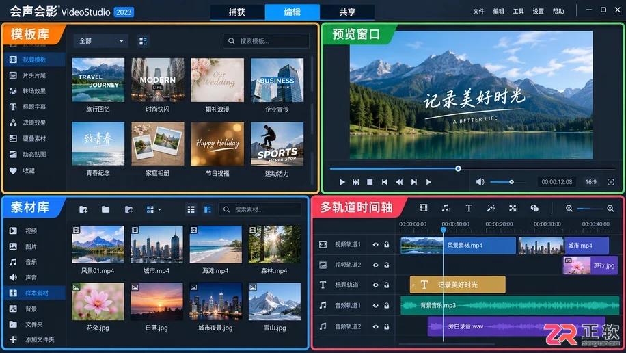Stop preview playback

coord(370,182)
